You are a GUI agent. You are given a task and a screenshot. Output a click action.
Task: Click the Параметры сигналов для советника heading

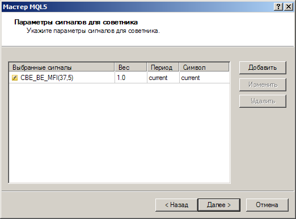76,22
